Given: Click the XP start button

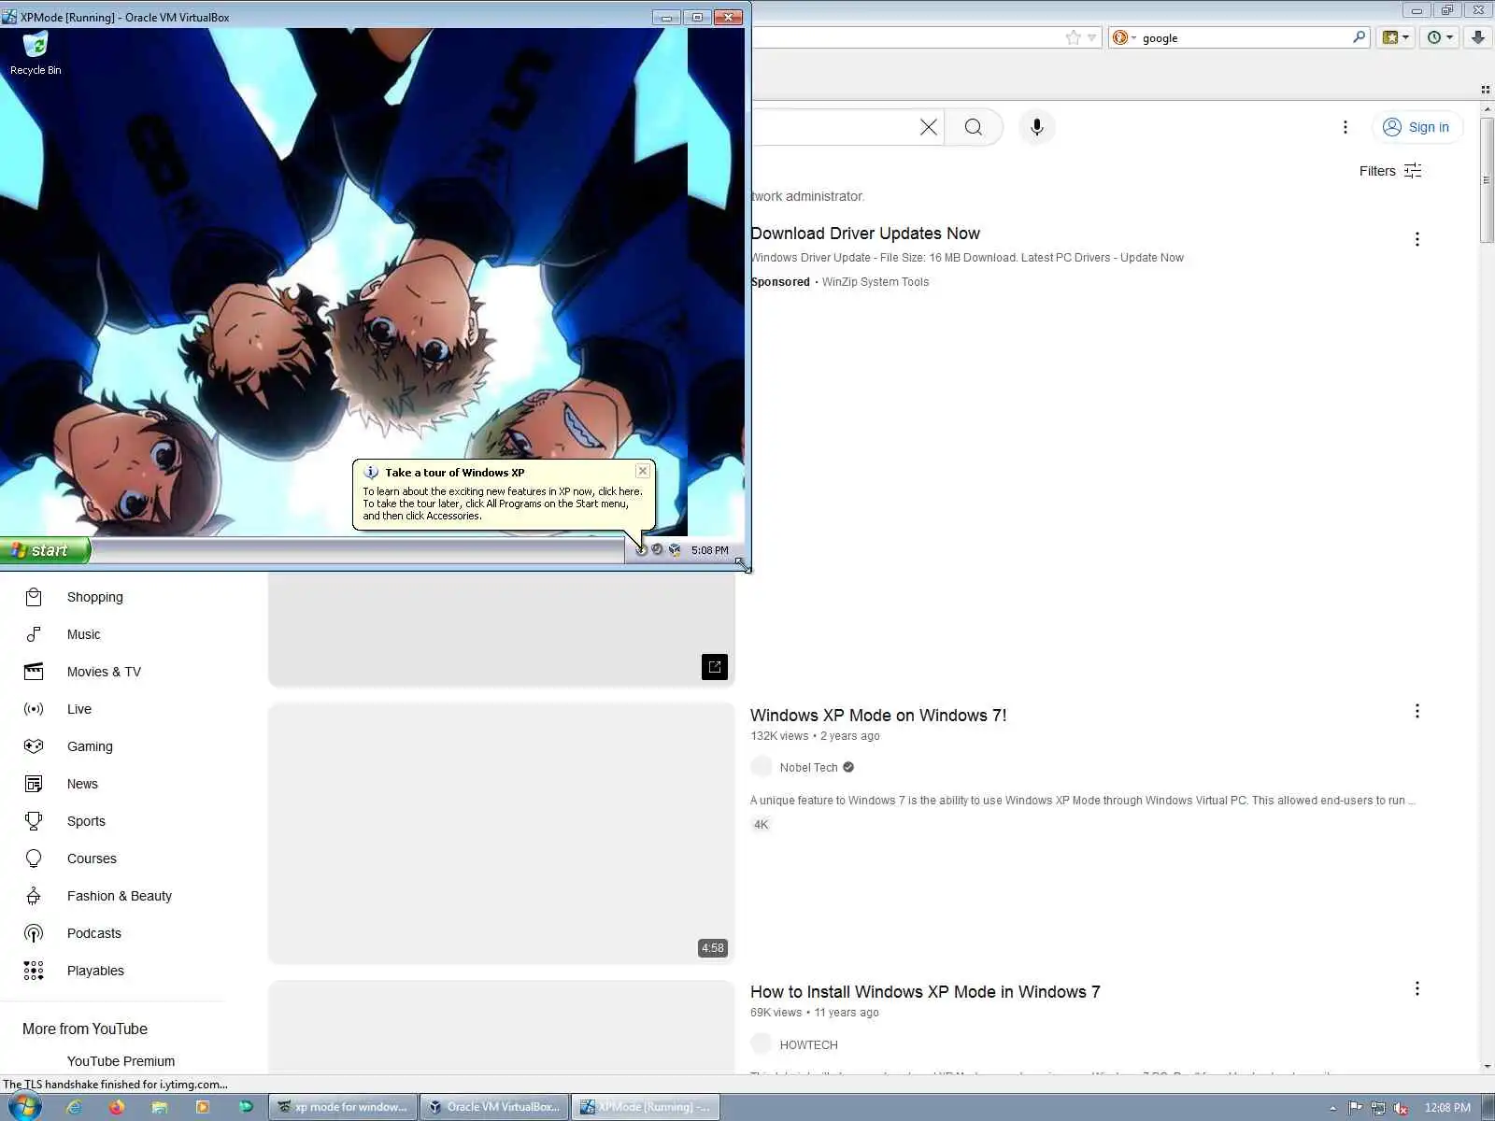Looking at the screenshot, I should click(x=45, y=550).
